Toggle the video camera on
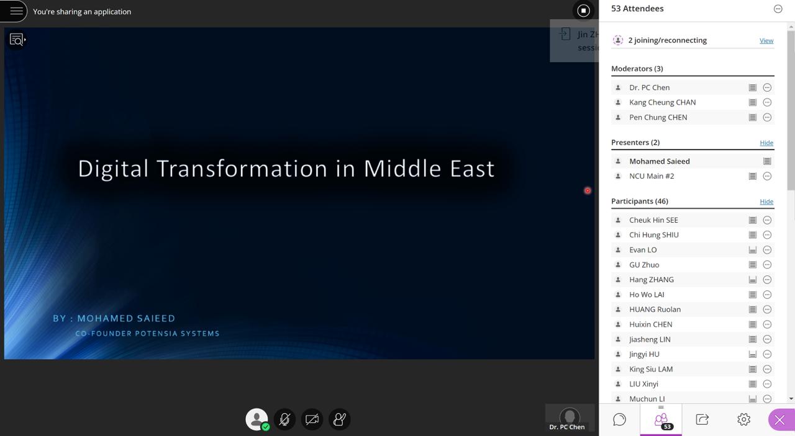Image resolution: width=795 pixels, height=436 pixels. point(312,419)
